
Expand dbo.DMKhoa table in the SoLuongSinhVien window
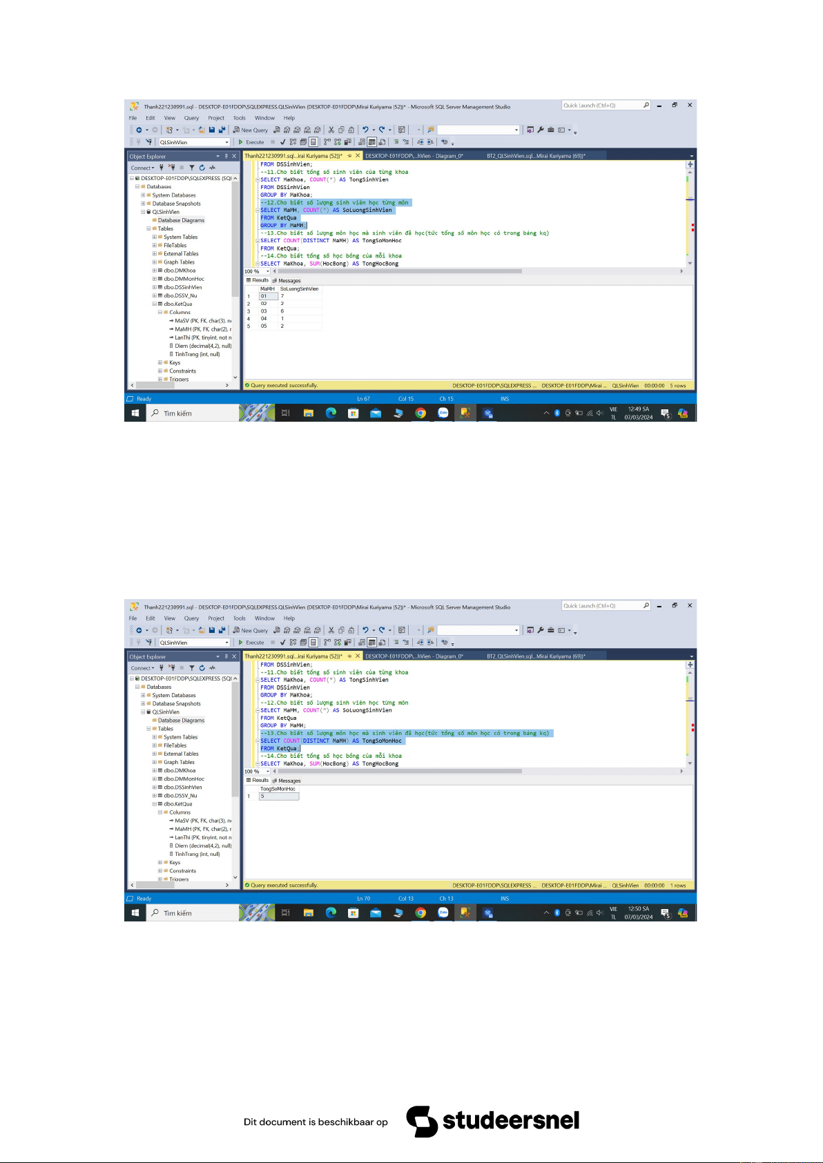[x=155, y=271]
